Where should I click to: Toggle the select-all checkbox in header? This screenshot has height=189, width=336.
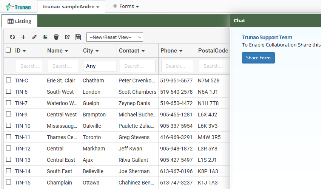point(8,50)
